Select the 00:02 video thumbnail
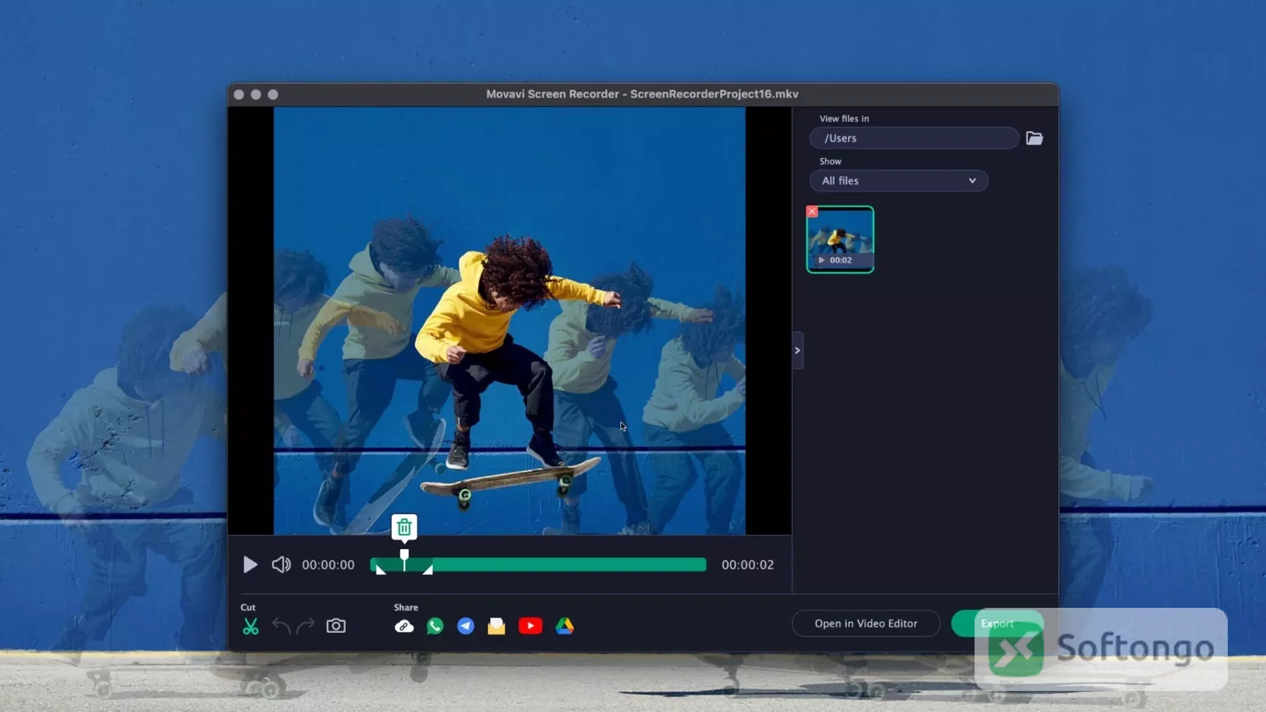Image resolution: width=1266 pixels, height=712 pixels. [840, 239]
